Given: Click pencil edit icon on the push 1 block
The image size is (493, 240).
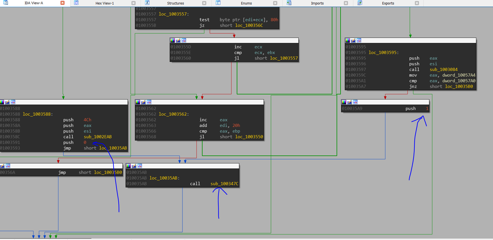Looking at the screenshot, I should point(350,102).
